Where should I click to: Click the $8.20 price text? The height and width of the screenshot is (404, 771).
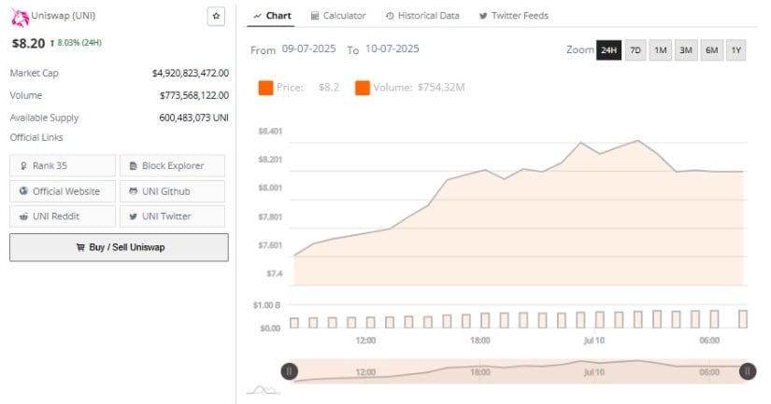(29, 44)
